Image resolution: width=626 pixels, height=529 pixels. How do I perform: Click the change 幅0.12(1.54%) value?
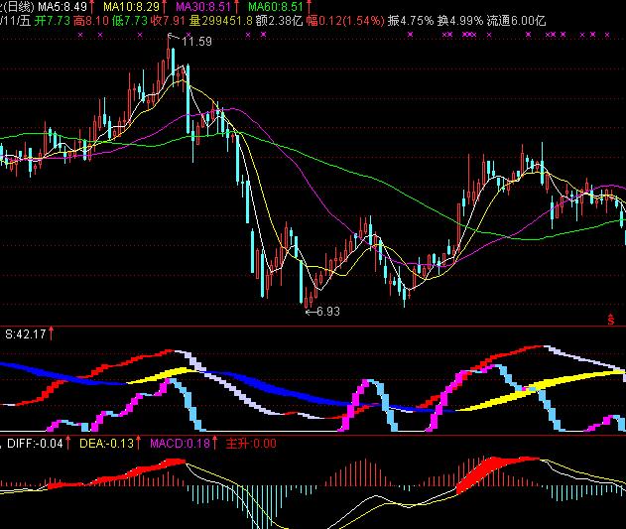(x=345, y=21)
